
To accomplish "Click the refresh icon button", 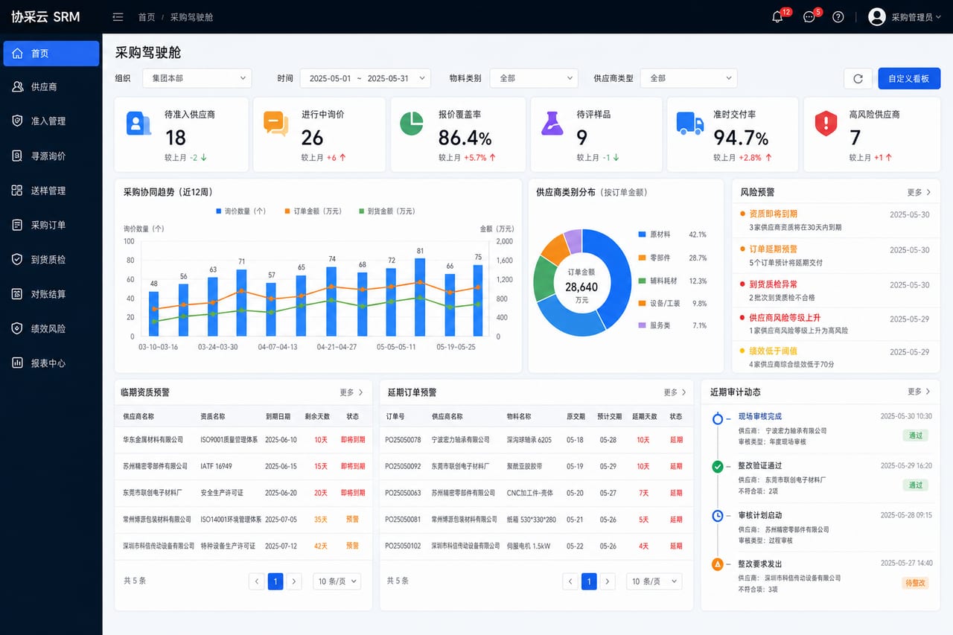I will click(x=858, y=78).
